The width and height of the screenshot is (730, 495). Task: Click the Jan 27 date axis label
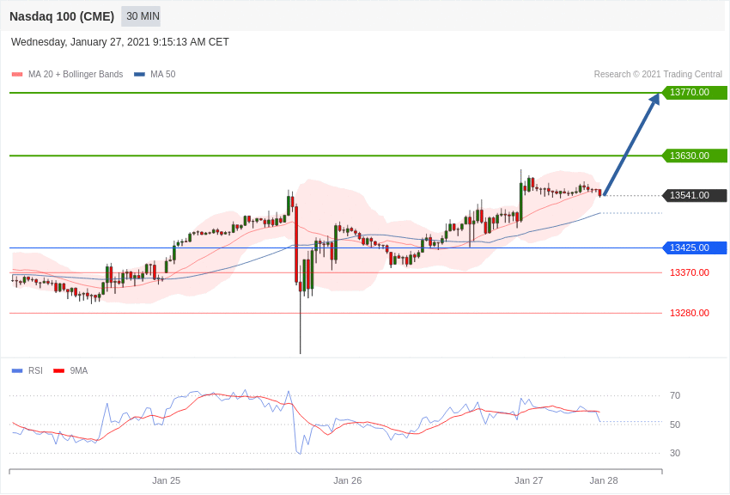pyautogui.click(x=528, y=480)
